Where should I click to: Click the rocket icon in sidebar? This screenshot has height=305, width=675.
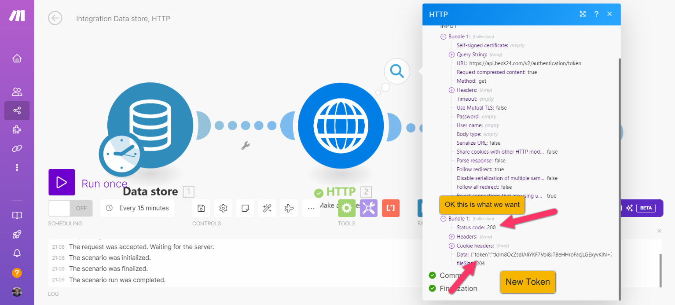(x=17, y=234)
